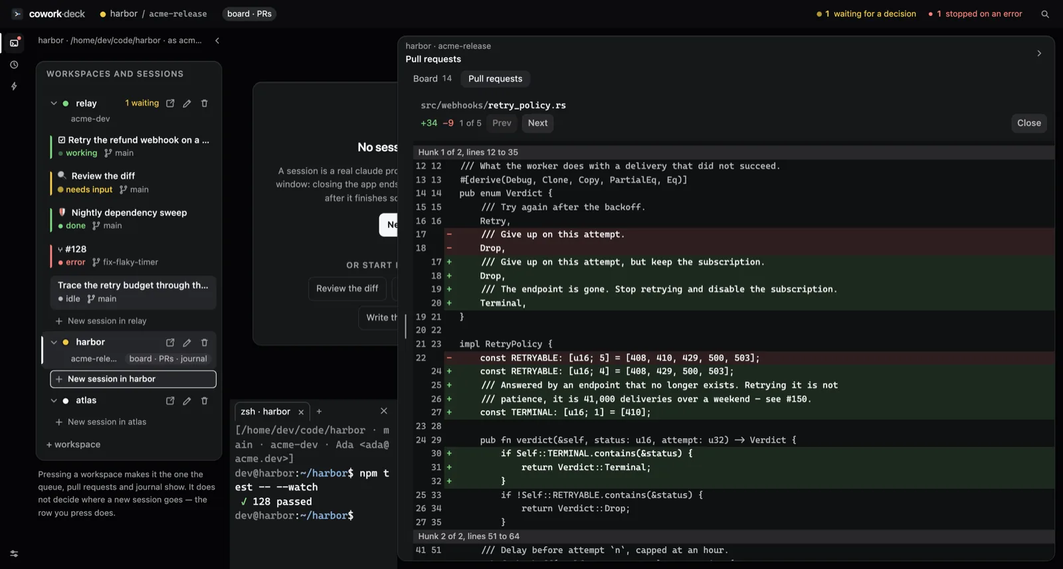
Task: Close the zsh · harbor terminal tab
Action: click(301, 412)
